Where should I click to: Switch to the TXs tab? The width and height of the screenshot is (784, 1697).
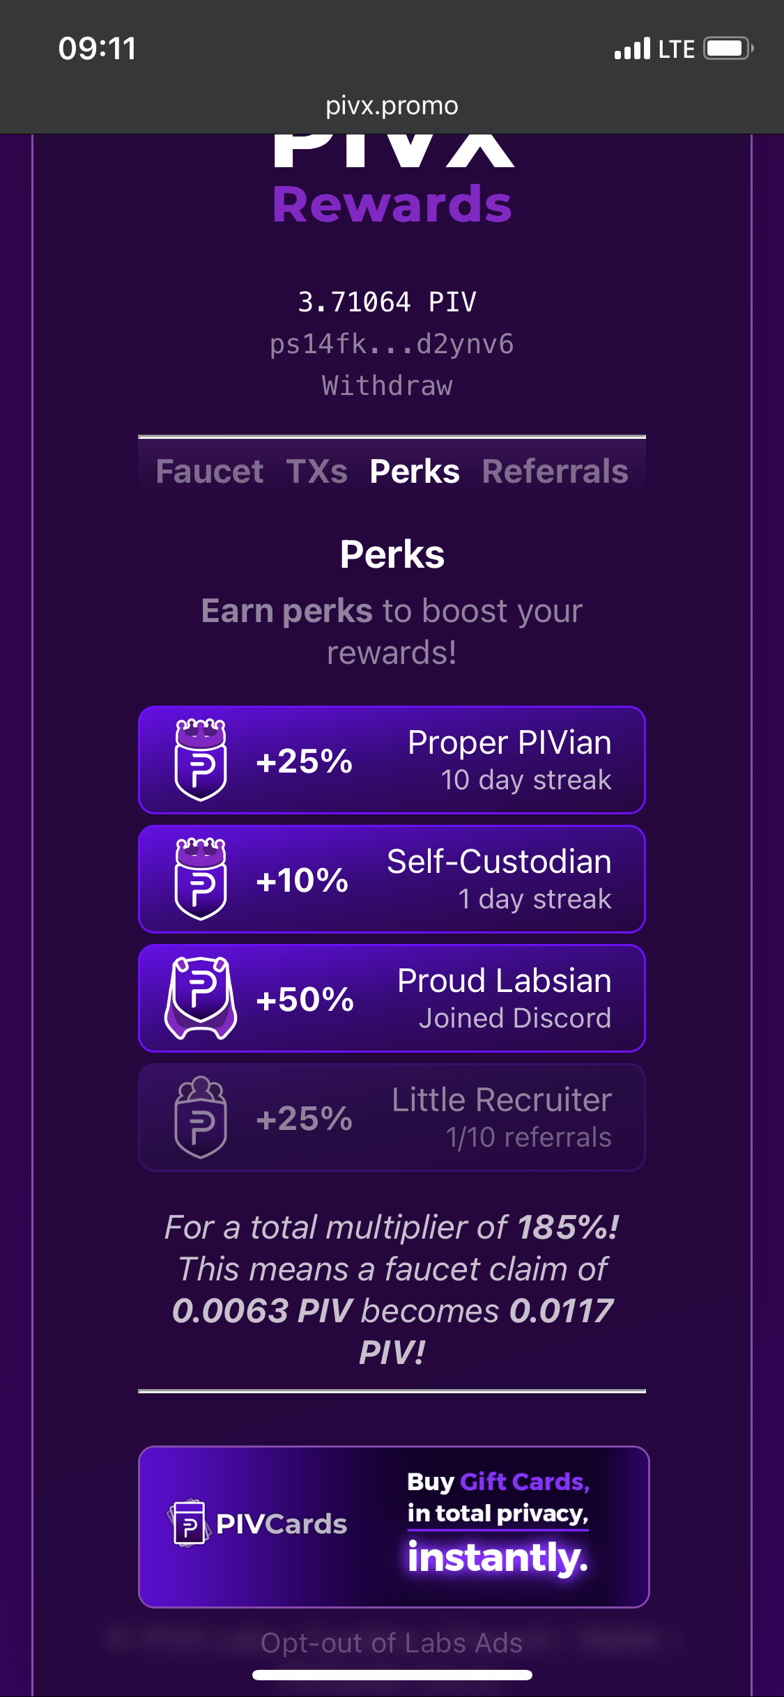(x=316, y=472)
